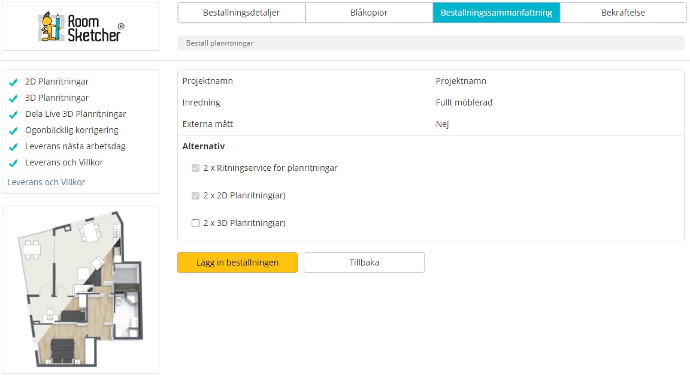The height and width of the screenshot is (377, 690).
Task: Click checkmark icon beside 2D Planritningar
Action: tap(13, 82)
